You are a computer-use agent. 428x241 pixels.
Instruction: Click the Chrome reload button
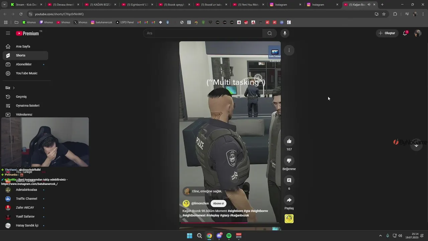[x=21, y=14]
